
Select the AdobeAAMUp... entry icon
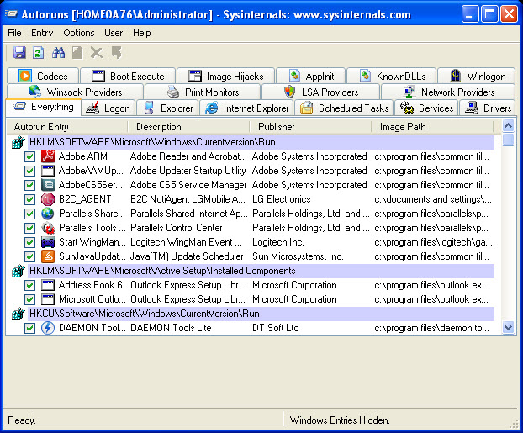(x=48, y=171)
